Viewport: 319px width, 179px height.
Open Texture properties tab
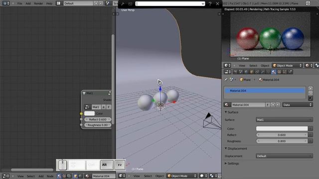pyautogui.click(x=279, y=72)
